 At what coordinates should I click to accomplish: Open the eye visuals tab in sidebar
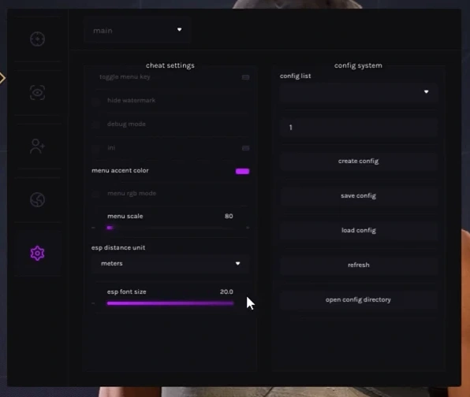point(38,92)
